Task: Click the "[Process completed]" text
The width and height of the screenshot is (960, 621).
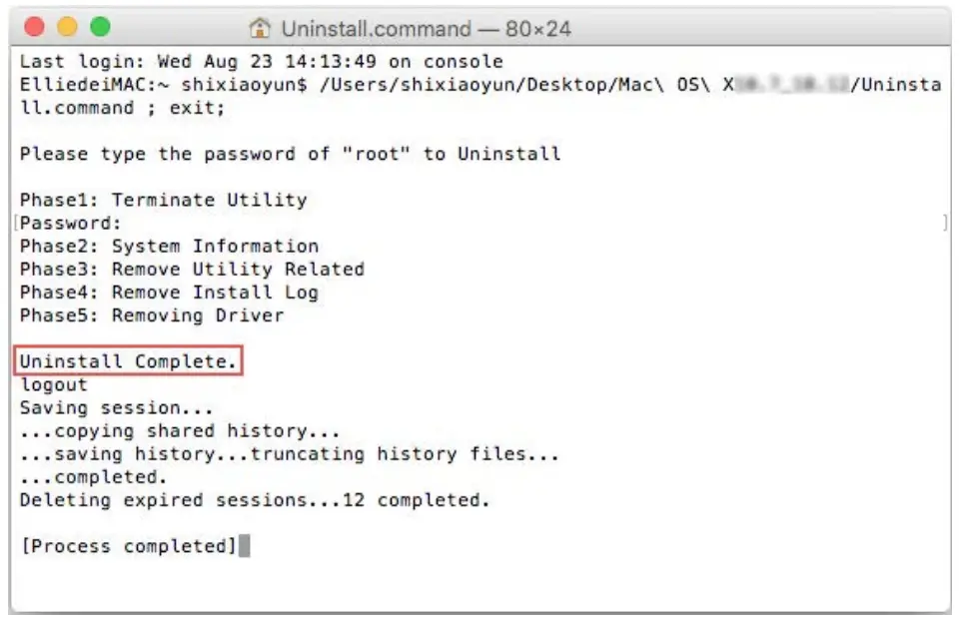Action: [x=128, y=546]
